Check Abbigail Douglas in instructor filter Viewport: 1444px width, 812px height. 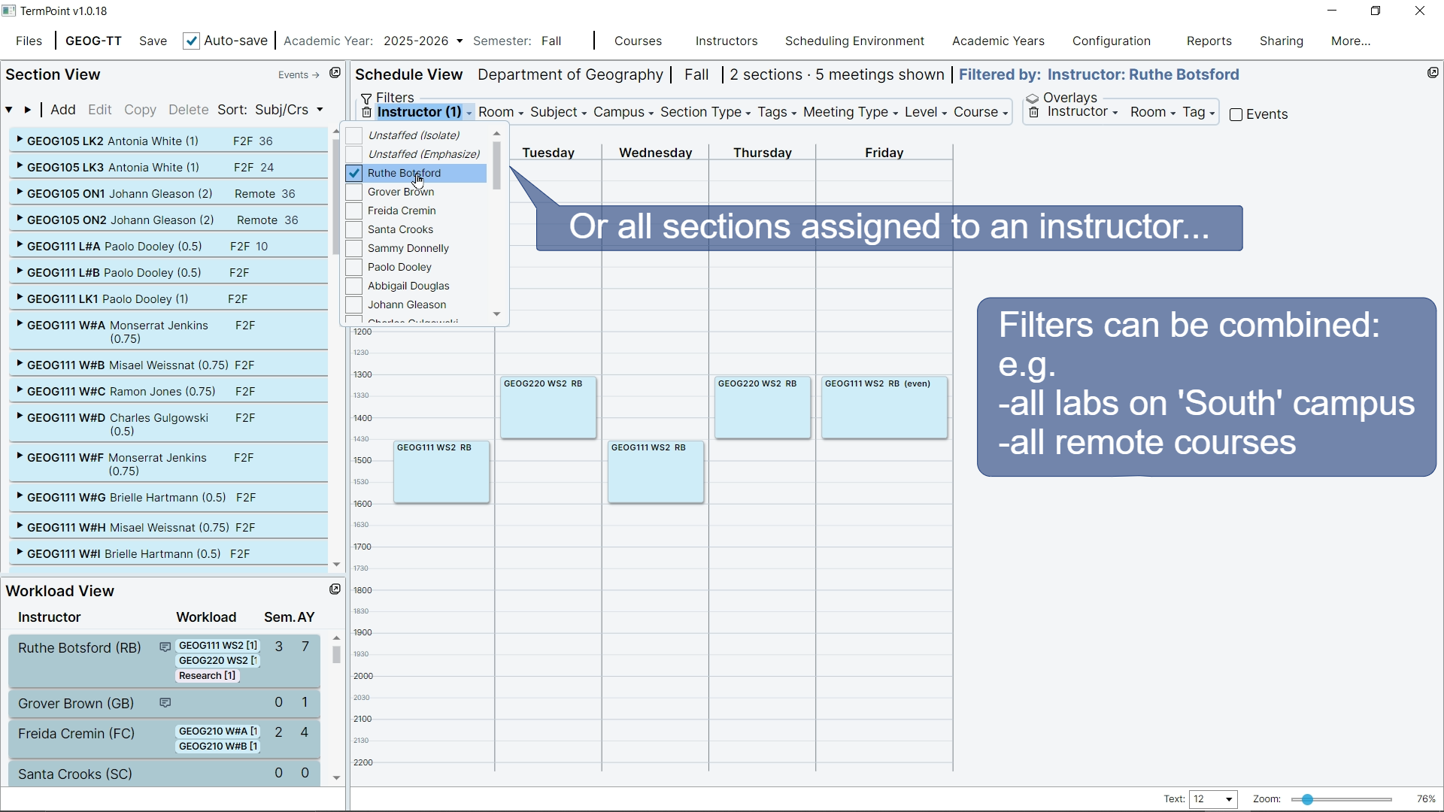[x=354, y=286]
